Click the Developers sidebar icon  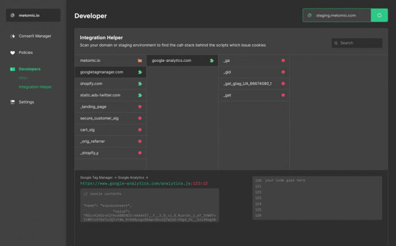coord(12,69)
